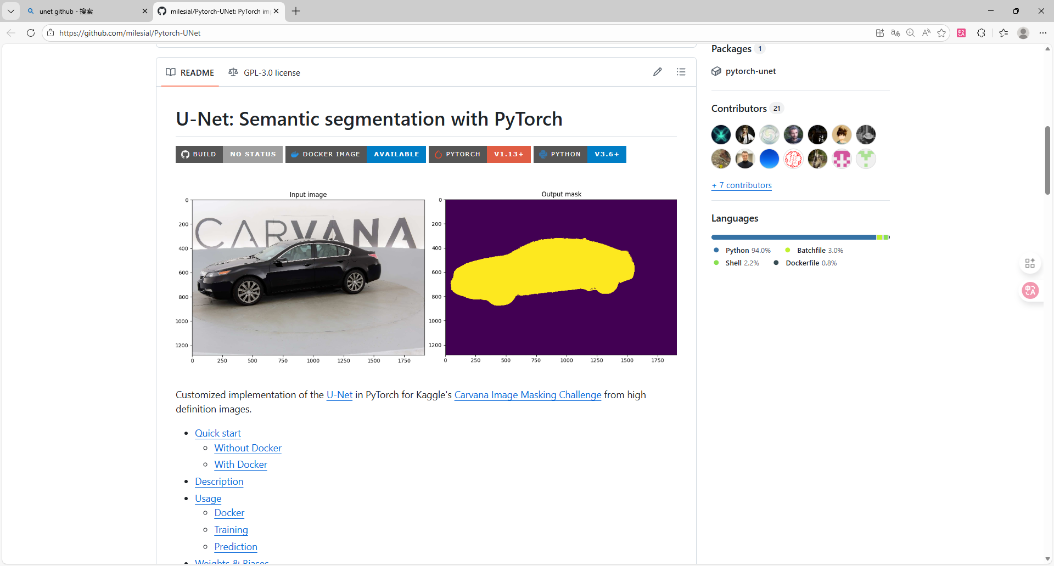This screenshot has height=566, width=1054.
Task: Open the Carvana Image Masking Challenge link
Action: [x=528, y=395]
